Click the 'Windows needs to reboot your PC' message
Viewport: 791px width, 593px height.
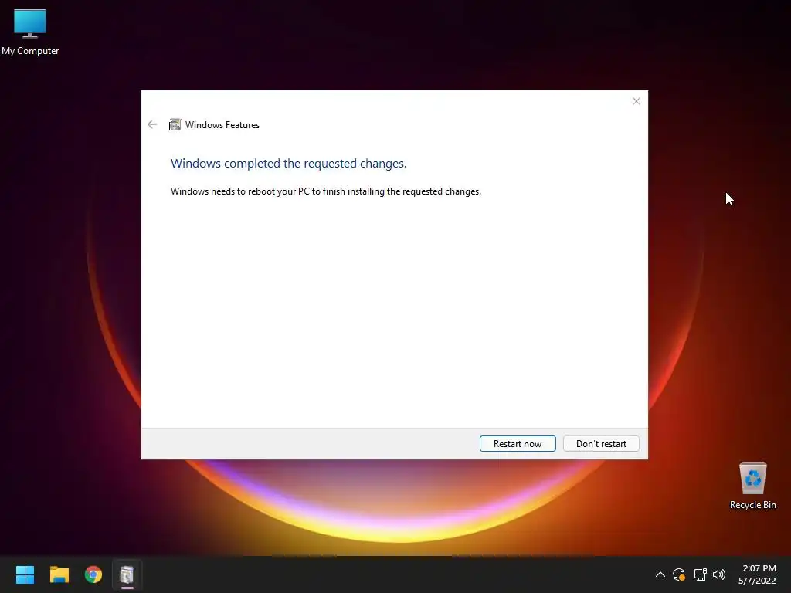pyautogui.click(x=326, y=191)
